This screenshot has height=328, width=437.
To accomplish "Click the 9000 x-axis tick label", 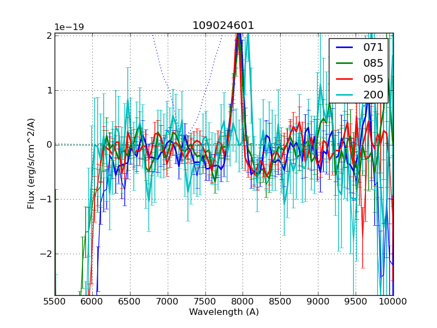I will pyautogui.click(x=318, y=301).
